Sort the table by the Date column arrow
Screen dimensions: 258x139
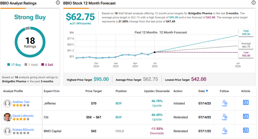coord(207,91)
